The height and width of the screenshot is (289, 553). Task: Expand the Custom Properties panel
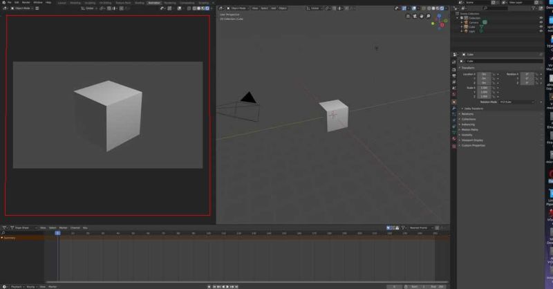coord(472,145)
